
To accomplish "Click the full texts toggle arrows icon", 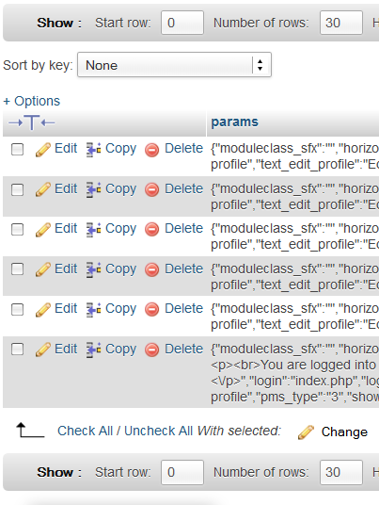I will point(31,122).
